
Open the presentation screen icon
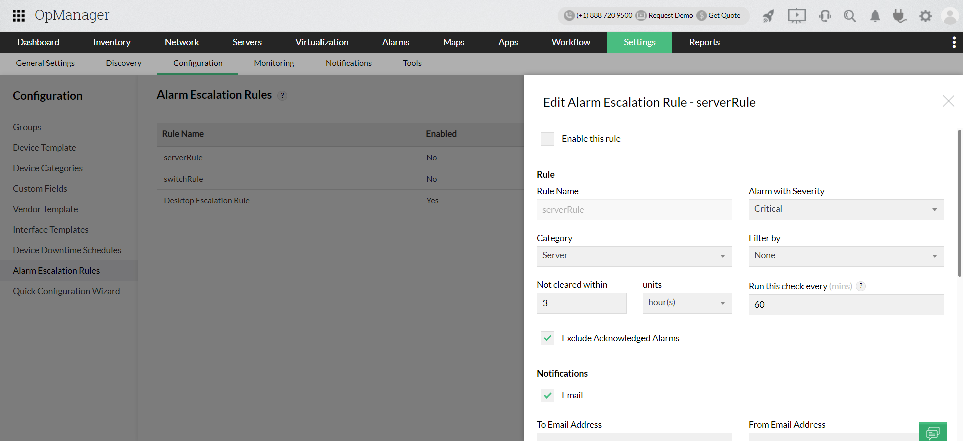pyautogui.click(x=796, y=16)
